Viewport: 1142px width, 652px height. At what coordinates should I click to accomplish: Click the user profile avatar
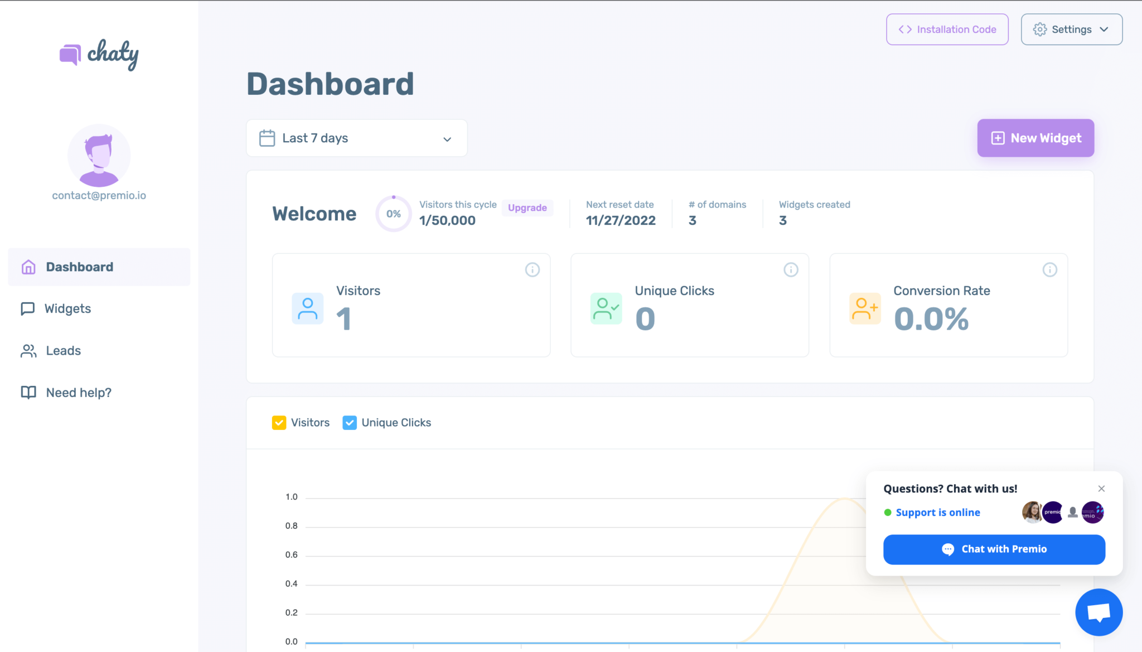coord(99,156)
